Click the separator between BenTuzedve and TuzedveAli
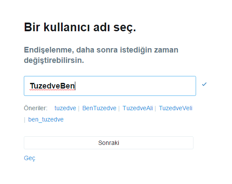 [x=119, y=108]
